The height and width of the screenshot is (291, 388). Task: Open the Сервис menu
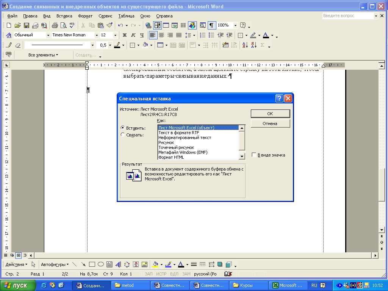105,16
